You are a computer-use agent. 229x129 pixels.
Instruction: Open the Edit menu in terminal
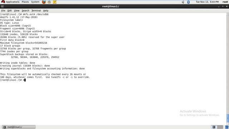[10, 10]
